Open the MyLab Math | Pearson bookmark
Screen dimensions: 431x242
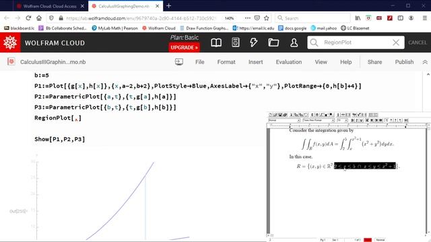click(114, 28)
